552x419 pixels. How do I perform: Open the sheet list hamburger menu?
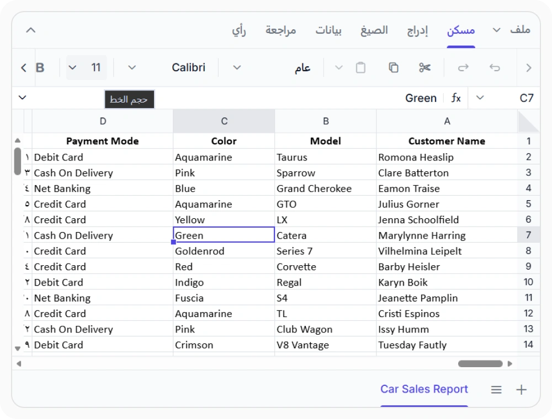tap(496, 389)
